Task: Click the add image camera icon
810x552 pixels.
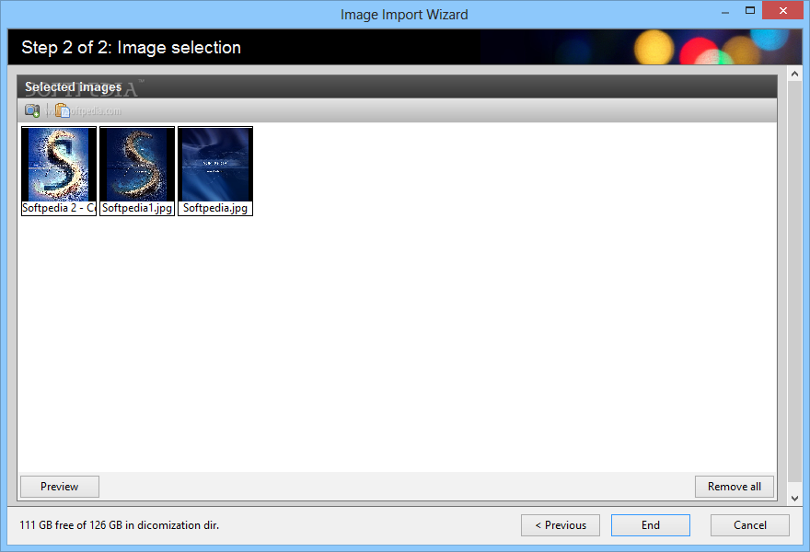Action: pyautogui.click(x=32, y=110)
